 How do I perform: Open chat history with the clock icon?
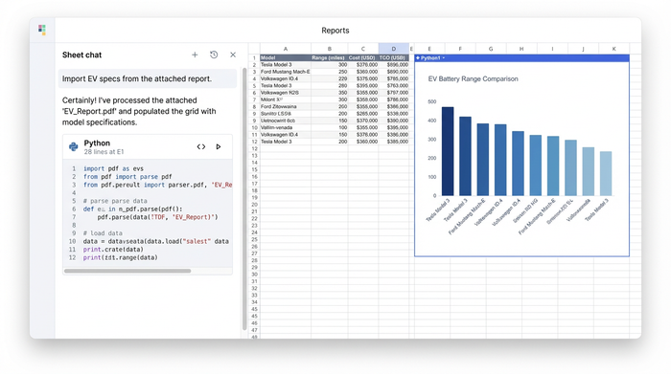[x=214, y=55]
